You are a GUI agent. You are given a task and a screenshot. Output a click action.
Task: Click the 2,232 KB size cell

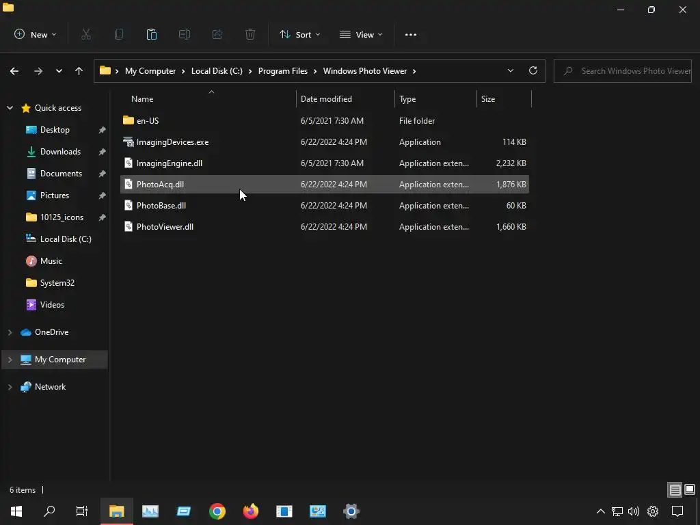[511, 163]
